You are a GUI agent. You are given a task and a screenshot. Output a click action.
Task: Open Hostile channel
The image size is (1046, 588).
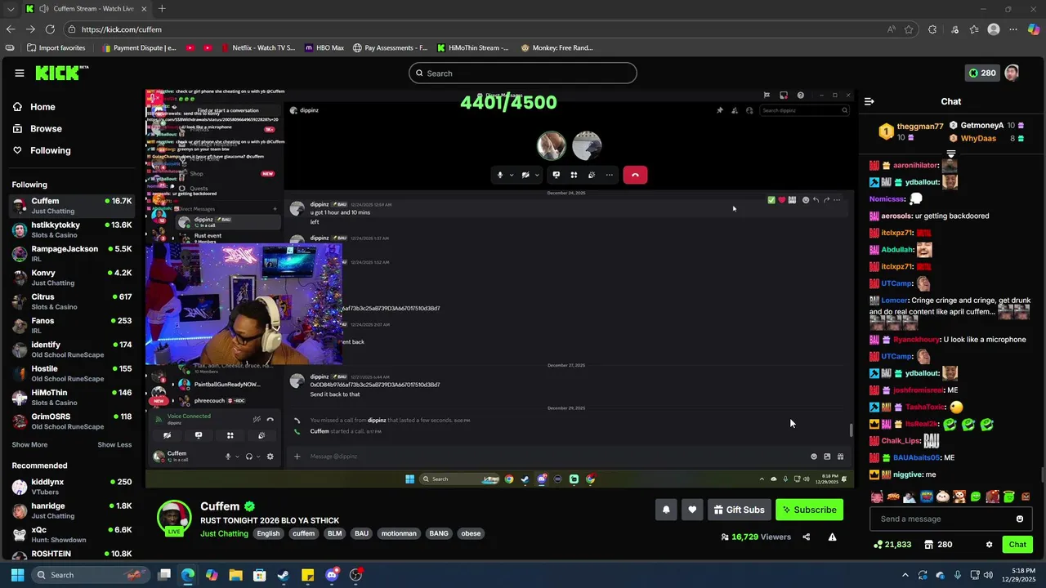(x=72, y=373)
